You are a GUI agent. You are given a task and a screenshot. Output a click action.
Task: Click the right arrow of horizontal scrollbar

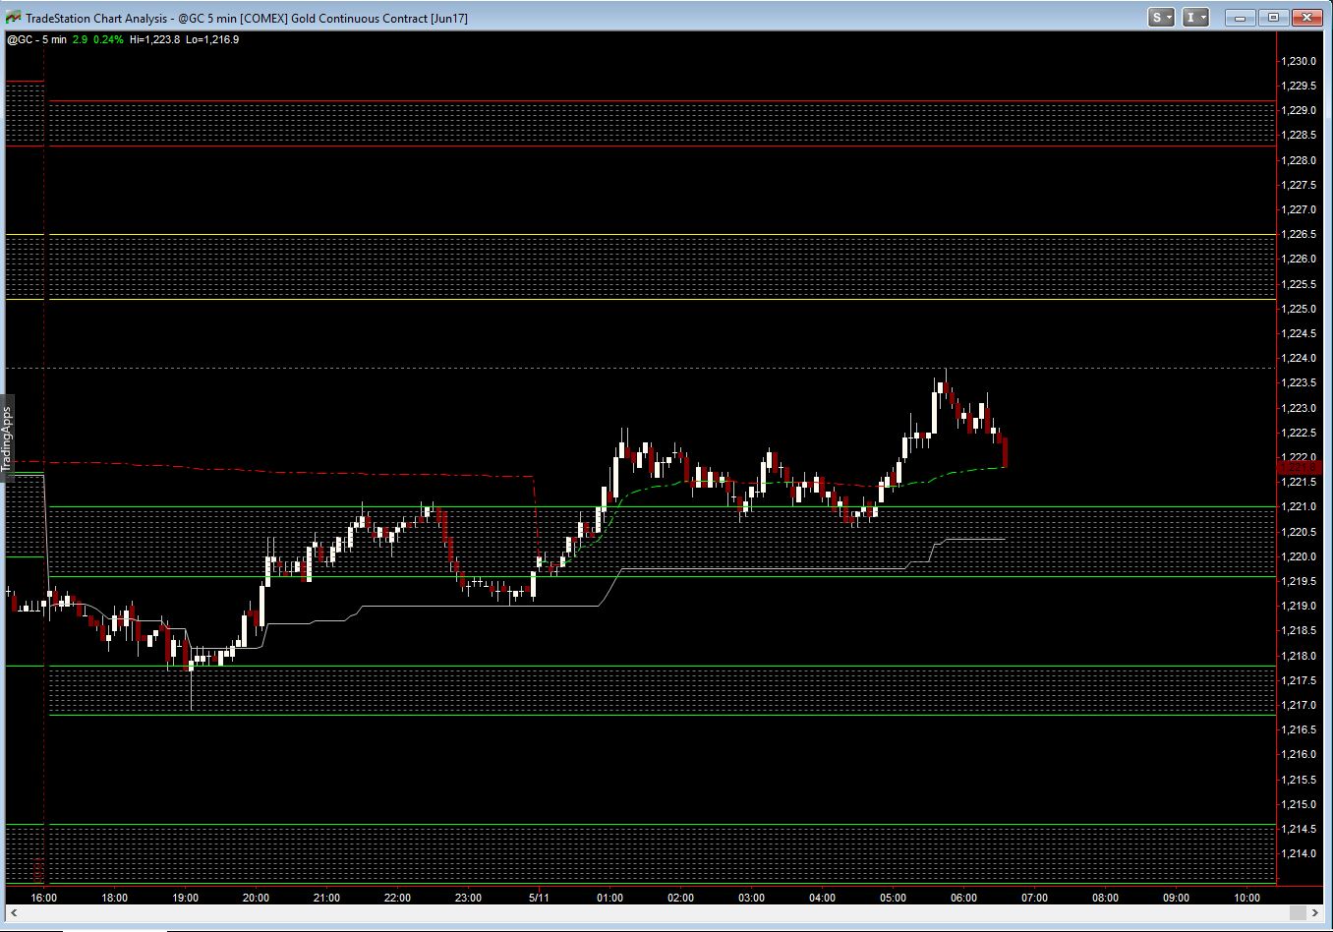[1315, 913]
